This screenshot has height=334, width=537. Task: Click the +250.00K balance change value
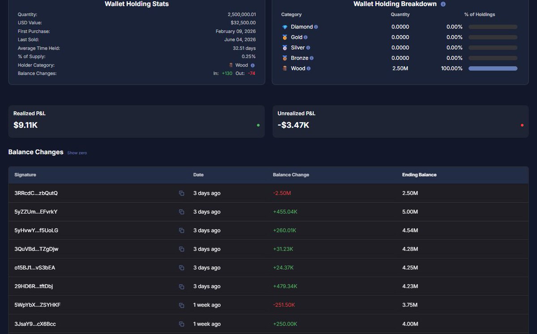(x=285, y=324)
